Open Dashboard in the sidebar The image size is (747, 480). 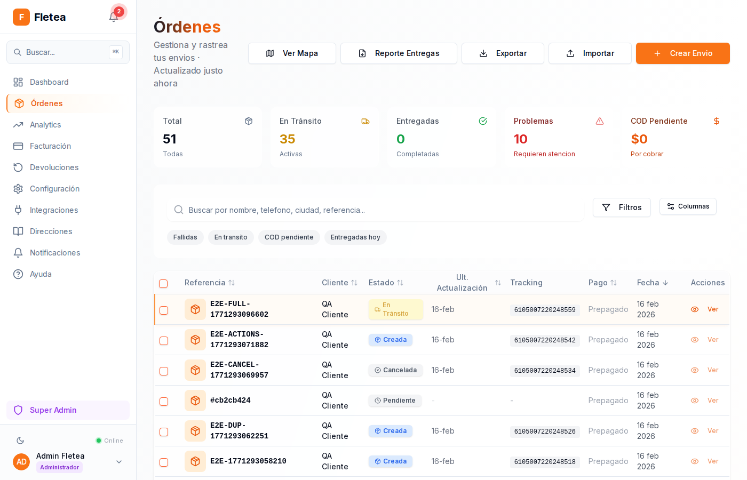68,82
